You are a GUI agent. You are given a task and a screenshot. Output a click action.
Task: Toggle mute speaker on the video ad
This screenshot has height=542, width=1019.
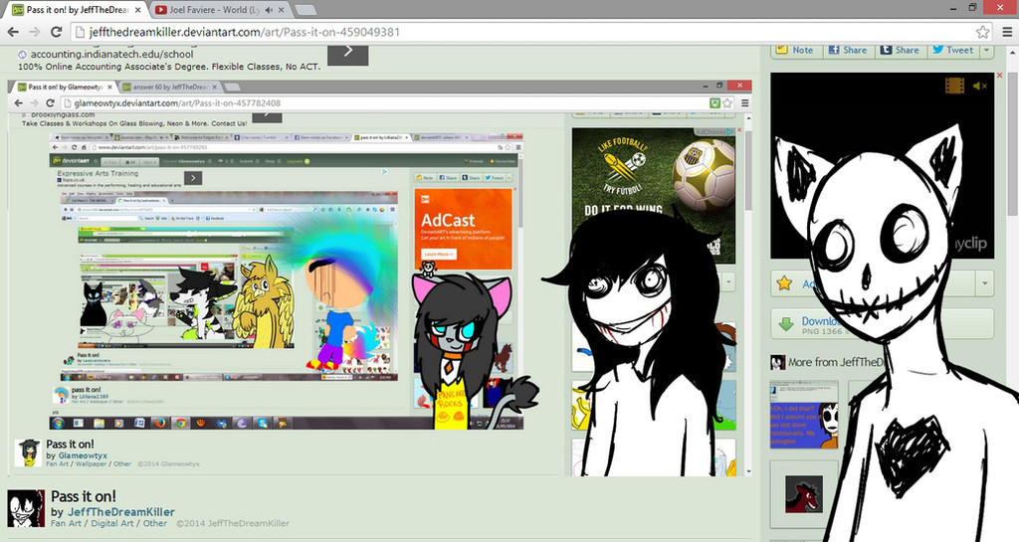(979, 86)
